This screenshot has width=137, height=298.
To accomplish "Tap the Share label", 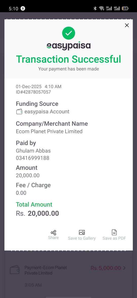I will [x=53, y=238].
